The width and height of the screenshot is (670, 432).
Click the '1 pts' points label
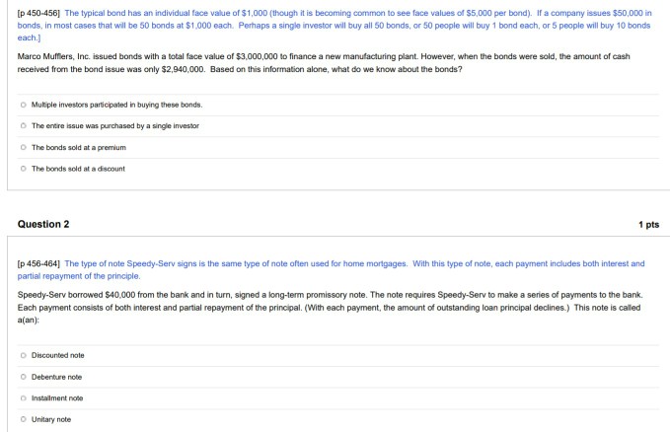click(x=648, y=224)
